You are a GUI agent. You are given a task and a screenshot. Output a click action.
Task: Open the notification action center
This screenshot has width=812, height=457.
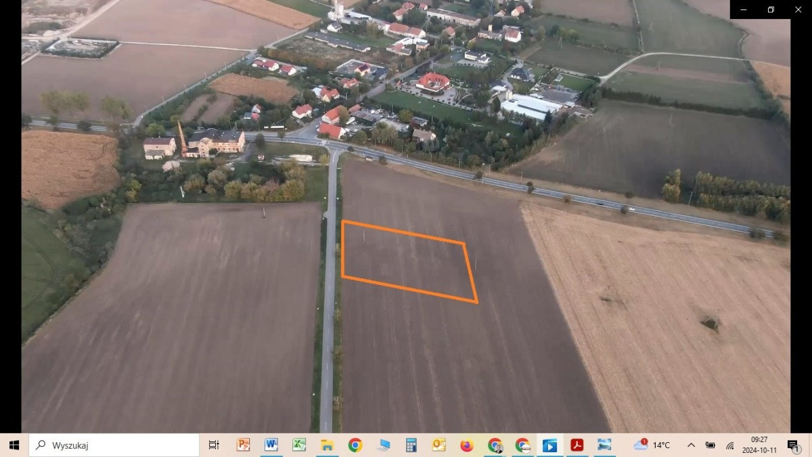click(x=794, y=445)
